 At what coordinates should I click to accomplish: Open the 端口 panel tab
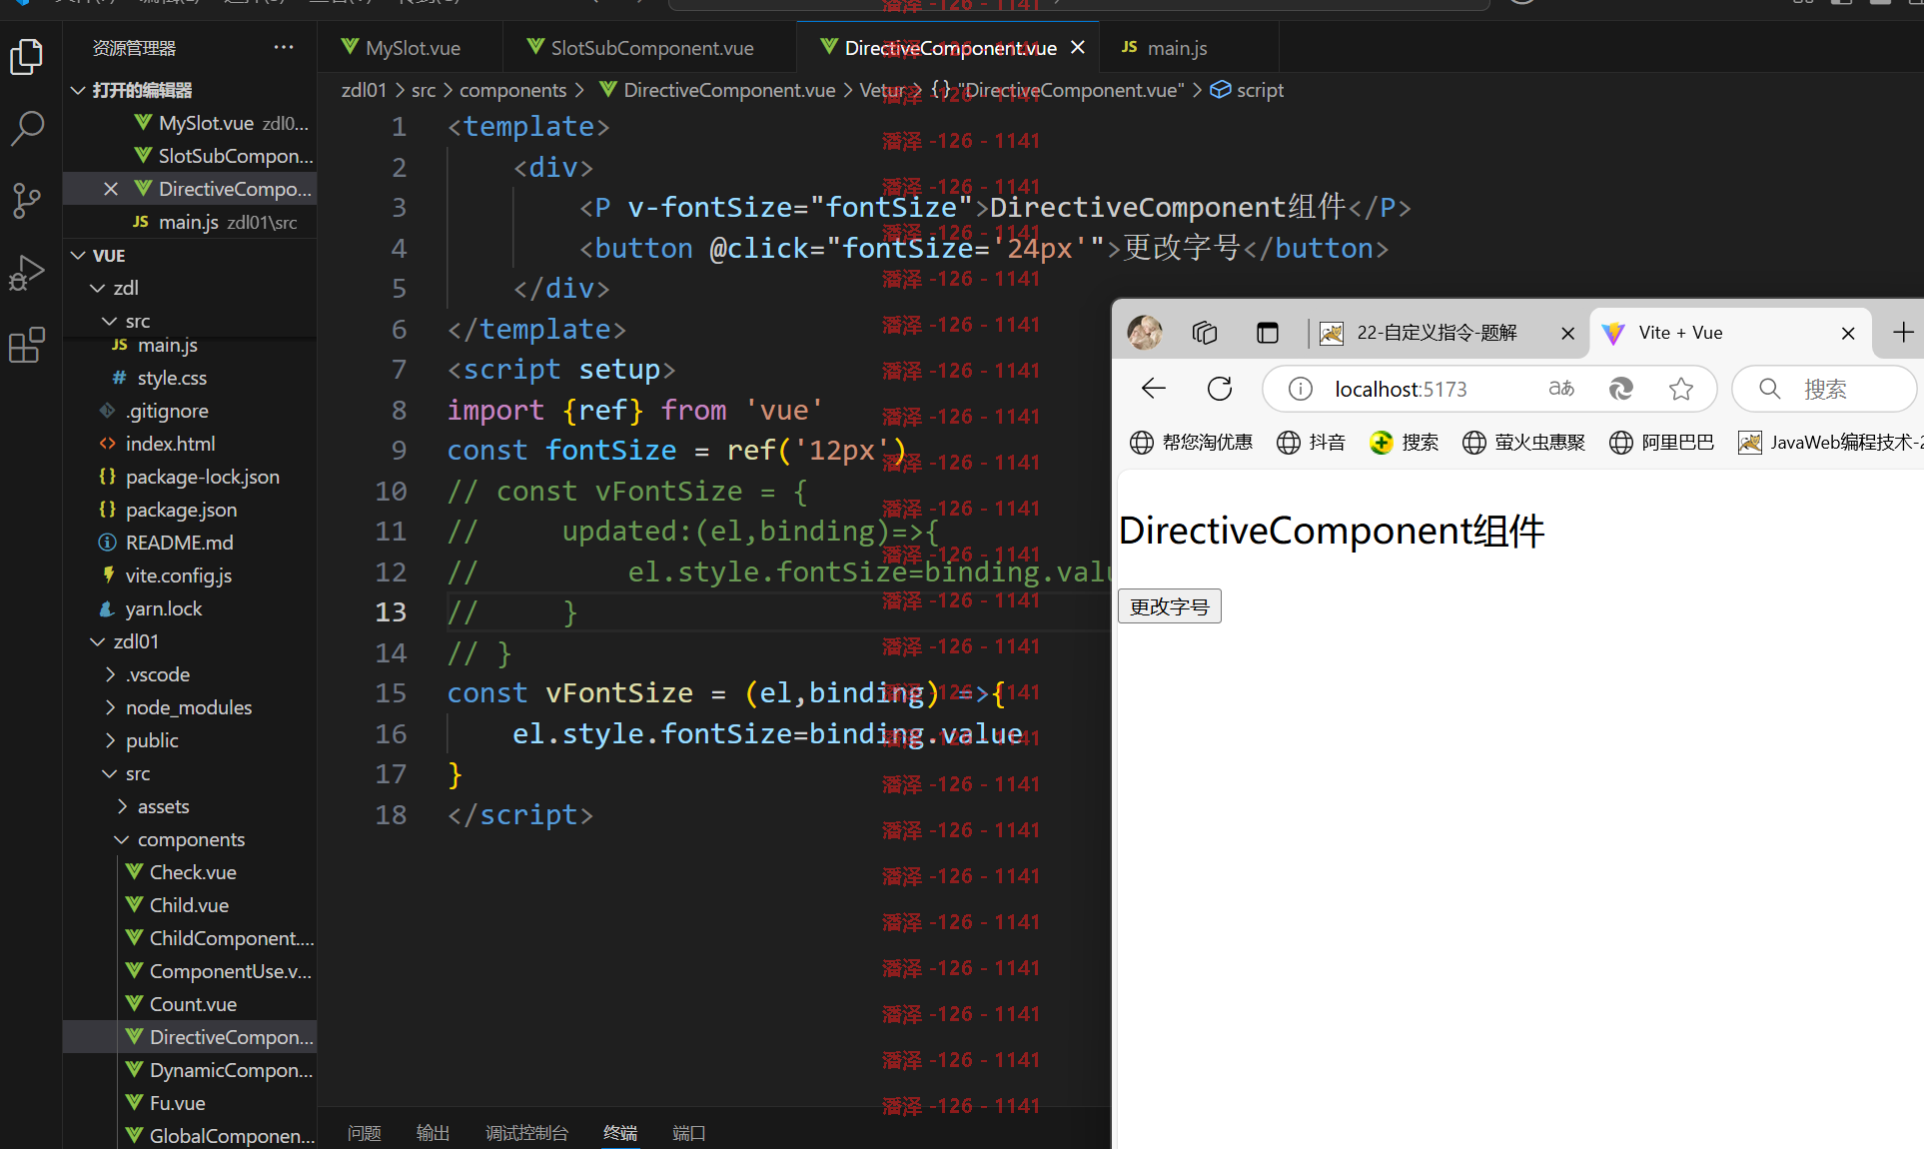(689, 1133)
